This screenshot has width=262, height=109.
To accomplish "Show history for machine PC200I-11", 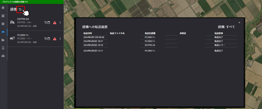I will (45, 39).
